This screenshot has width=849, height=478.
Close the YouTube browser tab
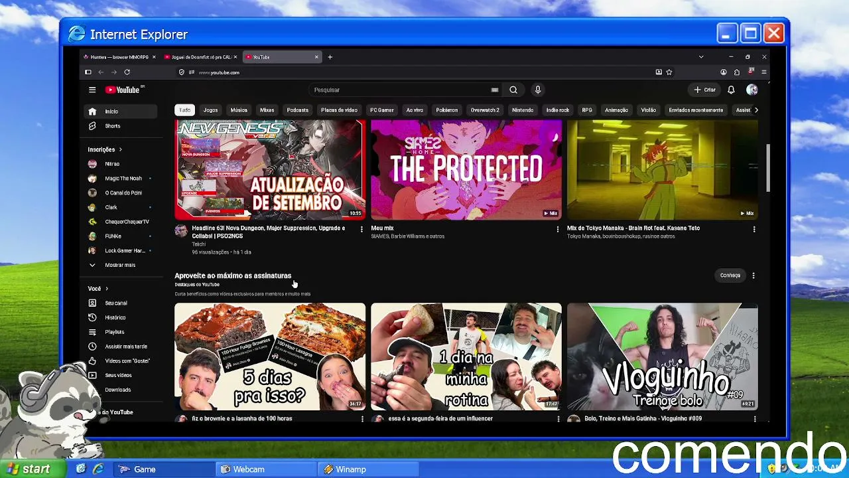[x=316, y=57]
